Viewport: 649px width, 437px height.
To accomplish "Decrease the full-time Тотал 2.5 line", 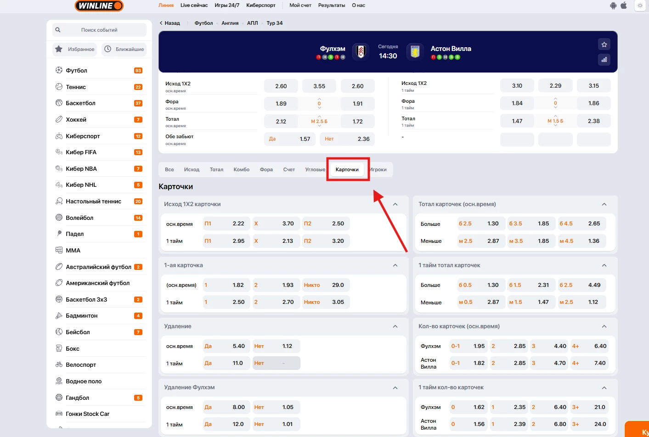I will (x=319, y=126).
